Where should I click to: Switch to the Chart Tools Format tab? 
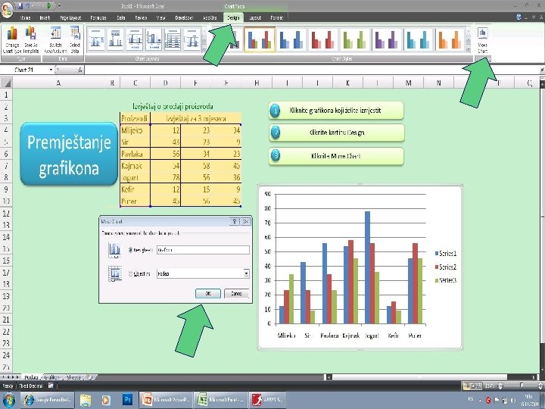[x=277, y=17]
